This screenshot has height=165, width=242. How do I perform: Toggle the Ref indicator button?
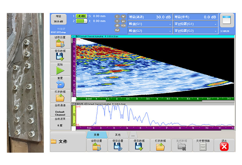tap(117, 30)
